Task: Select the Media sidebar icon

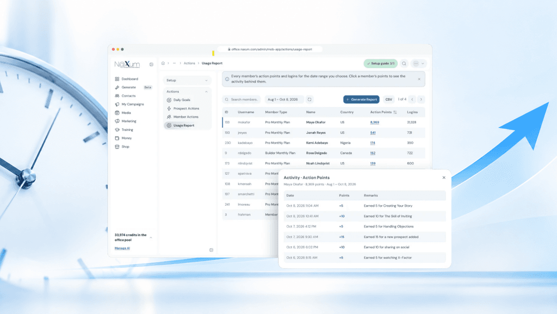Action: point(117,113)
